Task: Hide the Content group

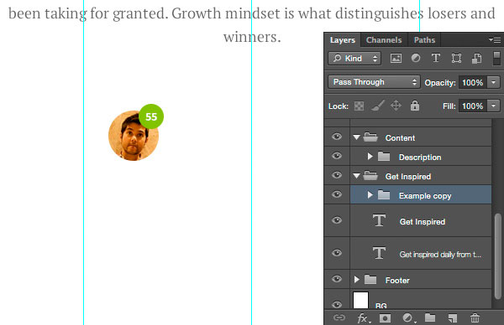Action: click(x=337, y=137)
